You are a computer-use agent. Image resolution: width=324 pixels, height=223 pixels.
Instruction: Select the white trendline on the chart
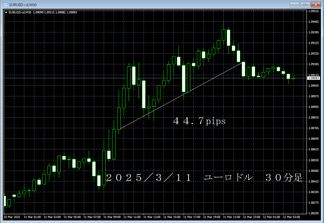[x=181, y=95]
